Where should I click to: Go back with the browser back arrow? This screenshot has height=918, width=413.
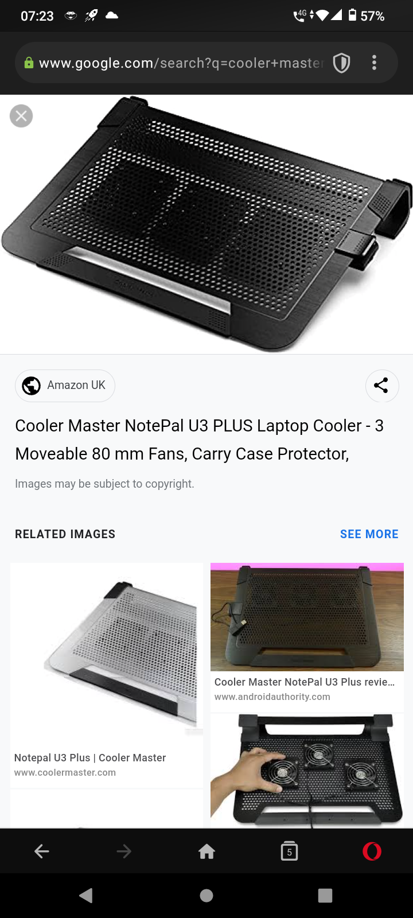coord(42,851)
